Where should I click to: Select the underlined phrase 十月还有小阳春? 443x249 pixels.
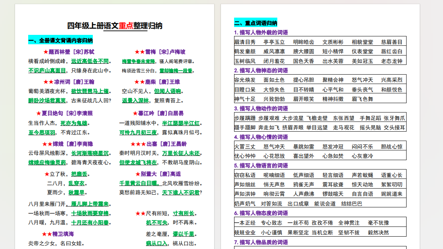[x=90, y=223]
